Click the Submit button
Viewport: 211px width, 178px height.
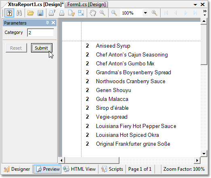(x=42, y=48)
